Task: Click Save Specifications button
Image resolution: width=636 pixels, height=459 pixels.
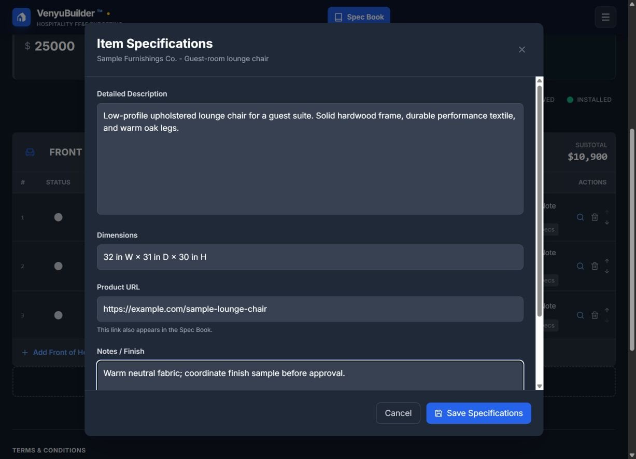Action: 478,413
